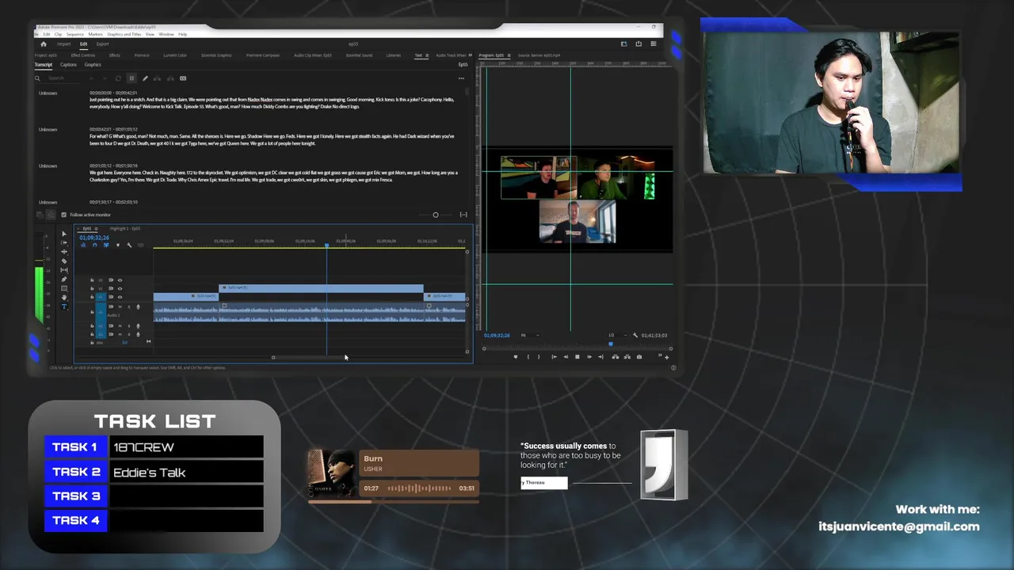The image size is (1014, 570).
Task: Switch to the Export workspace
Action: [103, 44]
